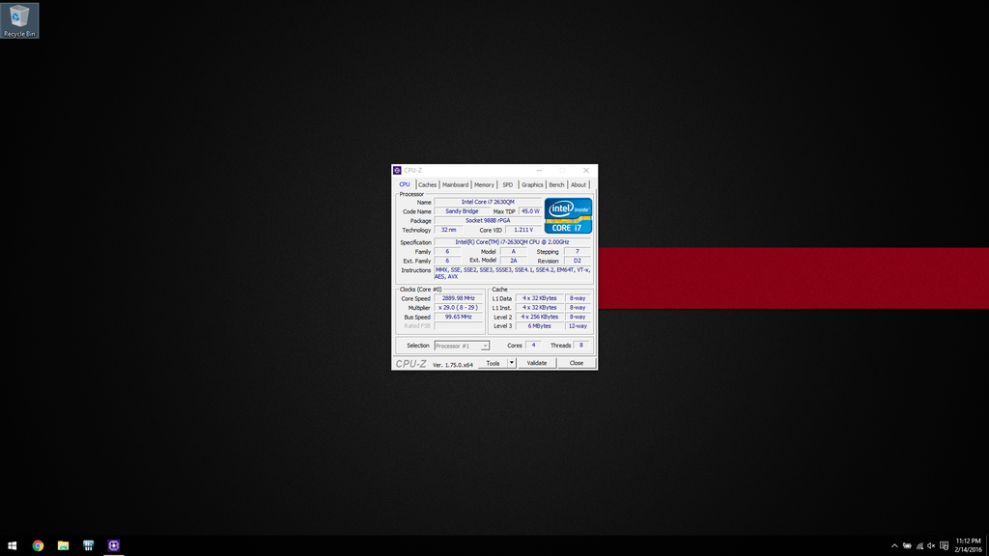Viewport: 989px width, 556px height.
Task: Open File Explorer from the taskbar
Action: point(63,545)
